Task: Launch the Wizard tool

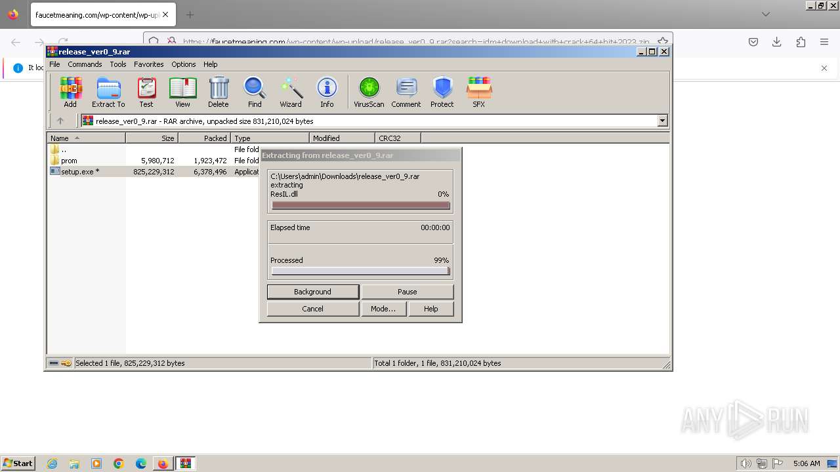Action: (291, 92)
